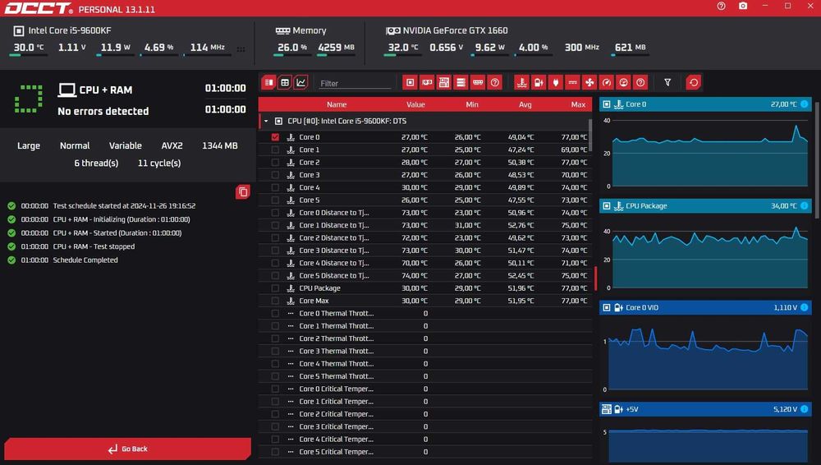Click the AVX2 instruction set label
Screen dimensions: 821x465
pyautogui.click(x=172, y=145)
